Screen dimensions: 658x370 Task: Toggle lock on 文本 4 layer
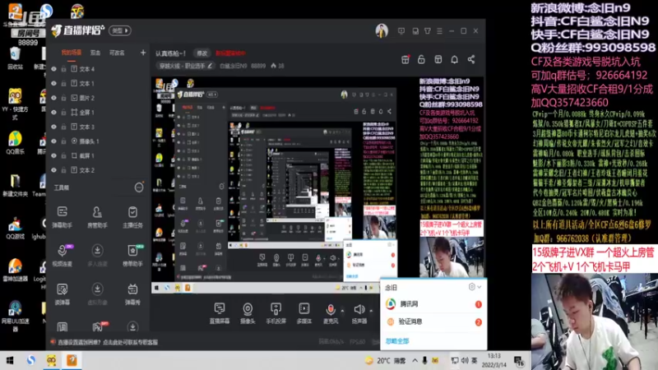[64, 69]
